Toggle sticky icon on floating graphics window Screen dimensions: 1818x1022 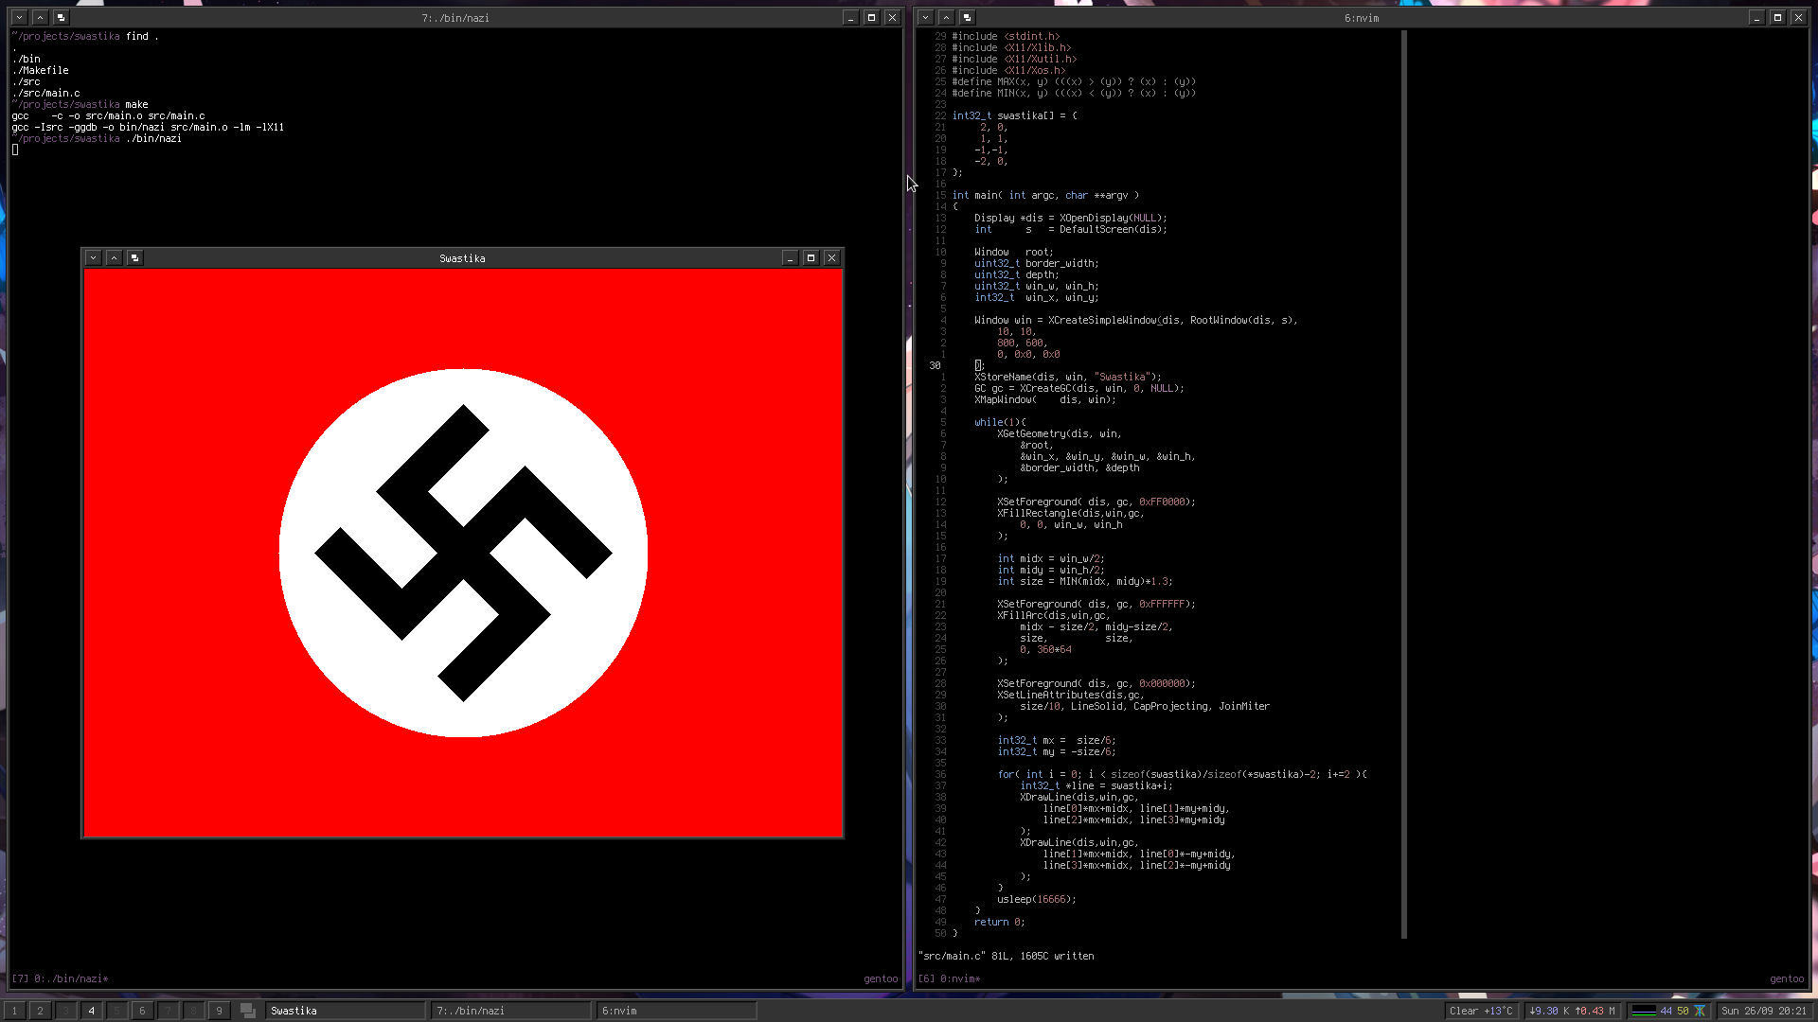(134, 257)
